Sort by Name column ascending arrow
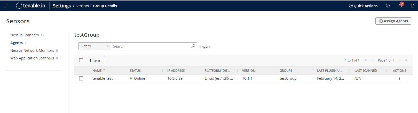 104,70
